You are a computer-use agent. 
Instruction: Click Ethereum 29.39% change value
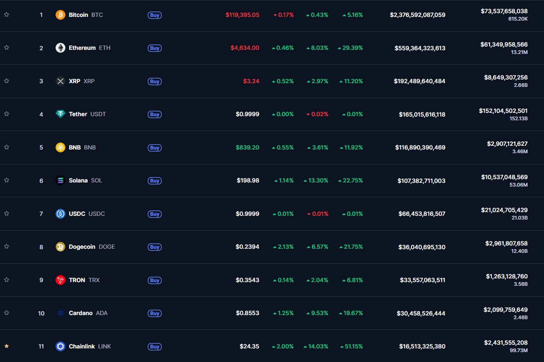[x=350, y=48]
